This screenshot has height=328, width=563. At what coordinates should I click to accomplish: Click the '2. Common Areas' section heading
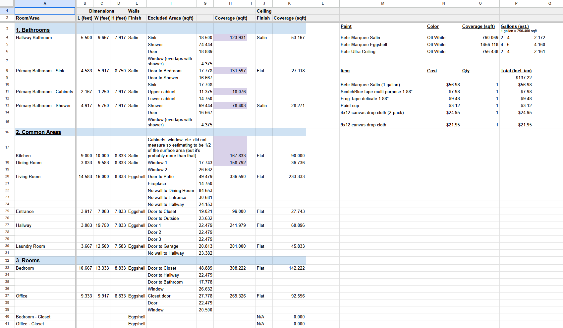38,132
